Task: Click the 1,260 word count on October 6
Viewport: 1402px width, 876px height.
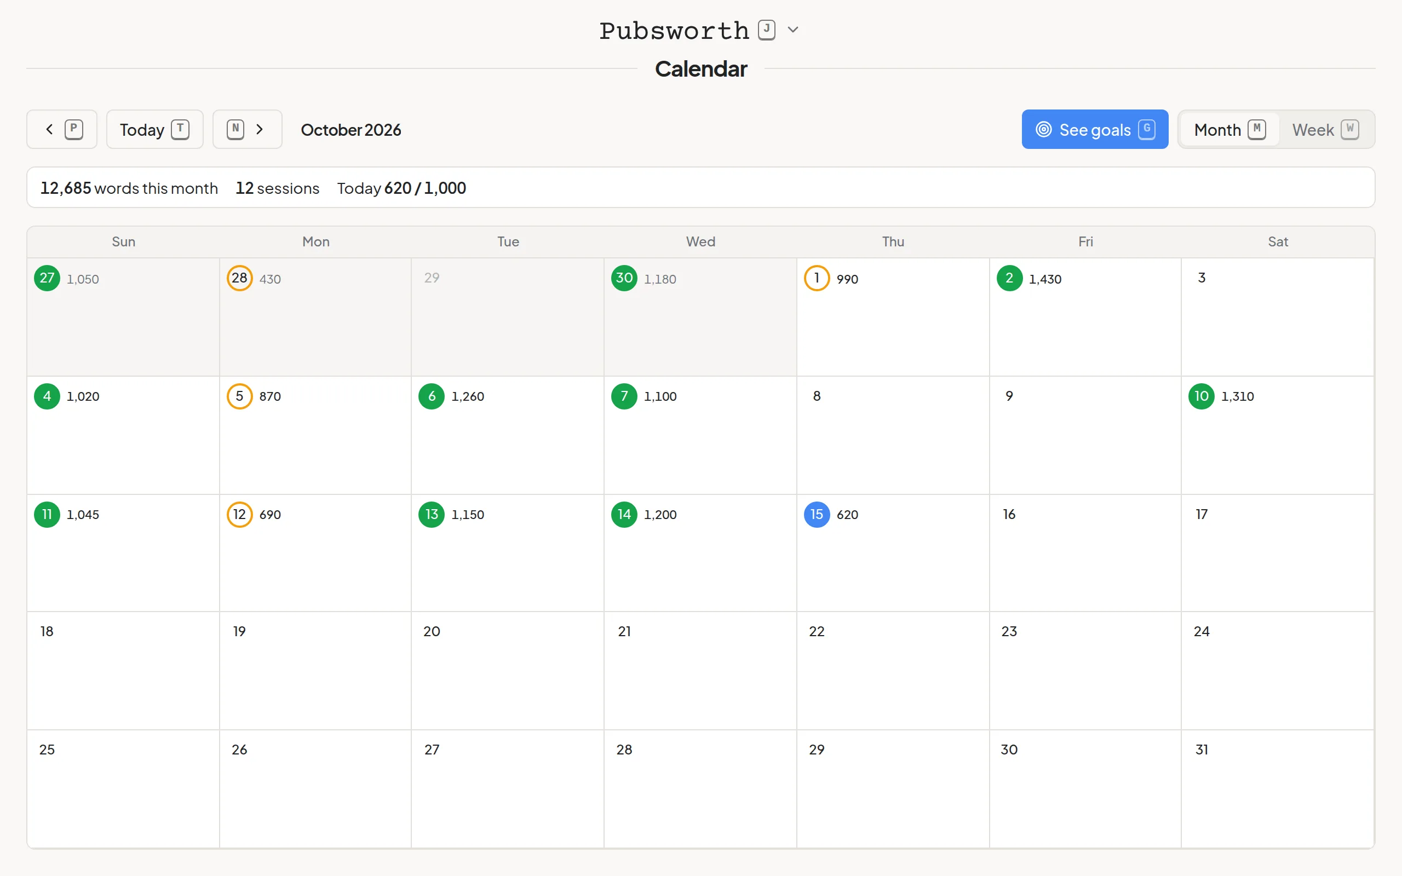Action: [x=468, y=396]
